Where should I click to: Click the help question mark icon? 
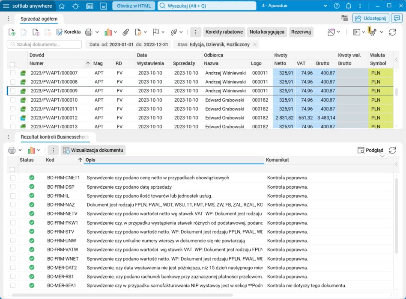(337, 6)
